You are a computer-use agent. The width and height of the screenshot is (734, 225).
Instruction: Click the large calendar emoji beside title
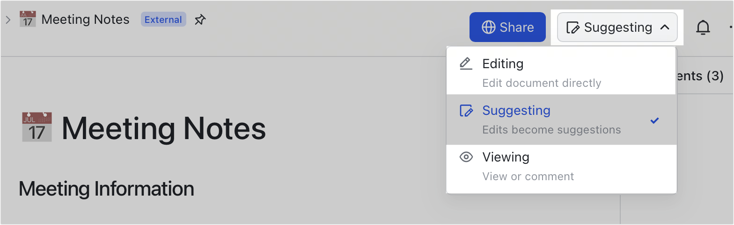tap(37, 127)
